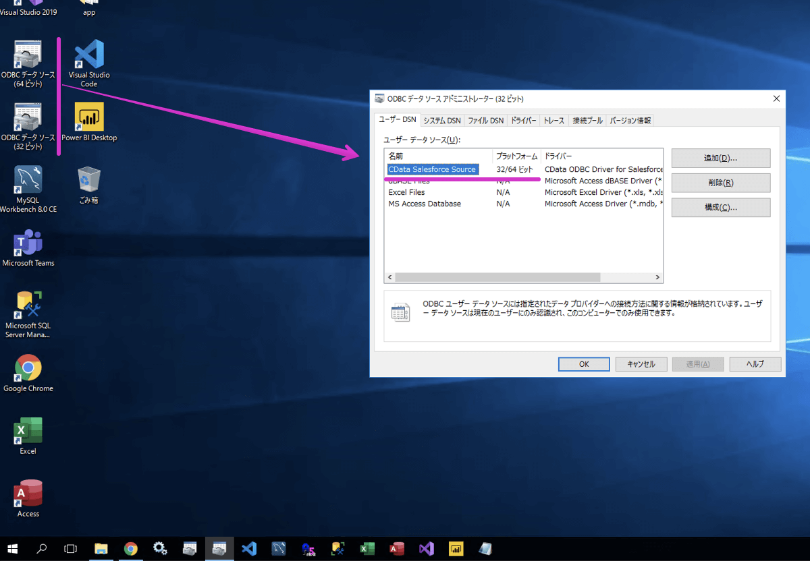Select the Visual Studio 2019 desktop icon

click(x=28, y=9)
